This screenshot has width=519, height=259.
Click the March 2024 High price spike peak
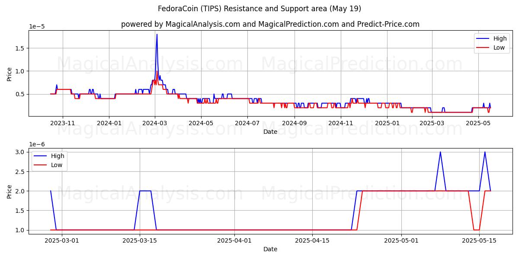point(157,35)
